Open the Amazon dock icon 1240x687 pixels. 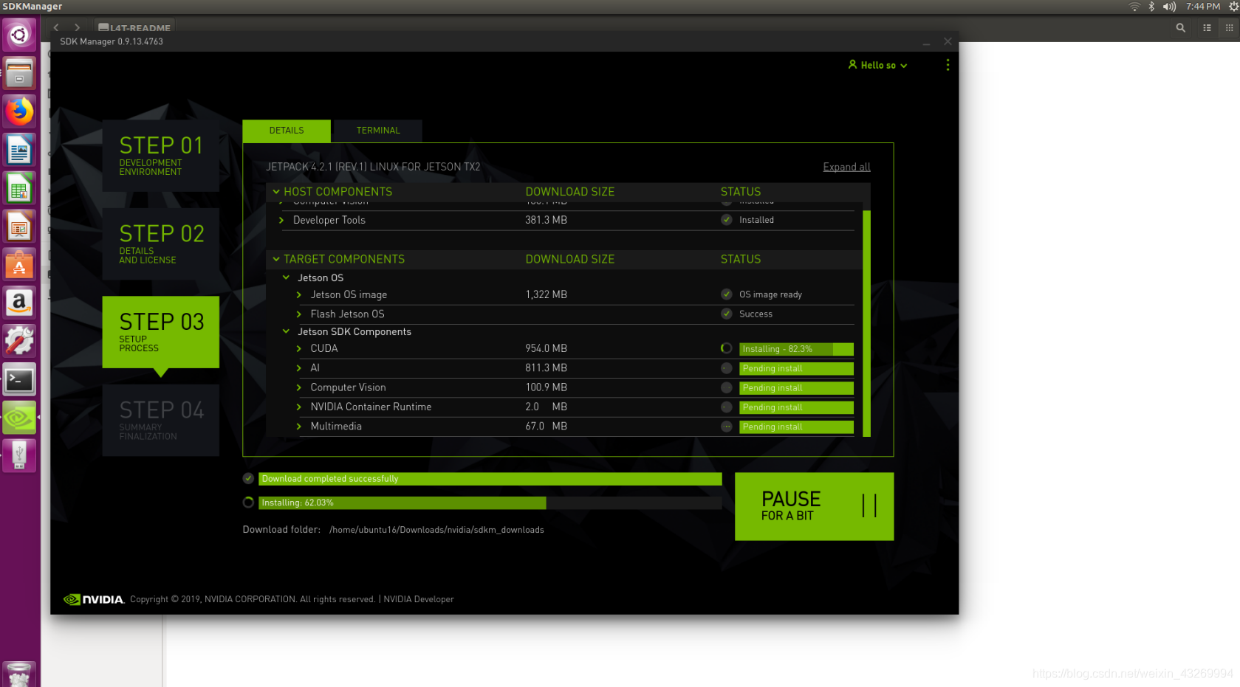click(x=19, y=303)
